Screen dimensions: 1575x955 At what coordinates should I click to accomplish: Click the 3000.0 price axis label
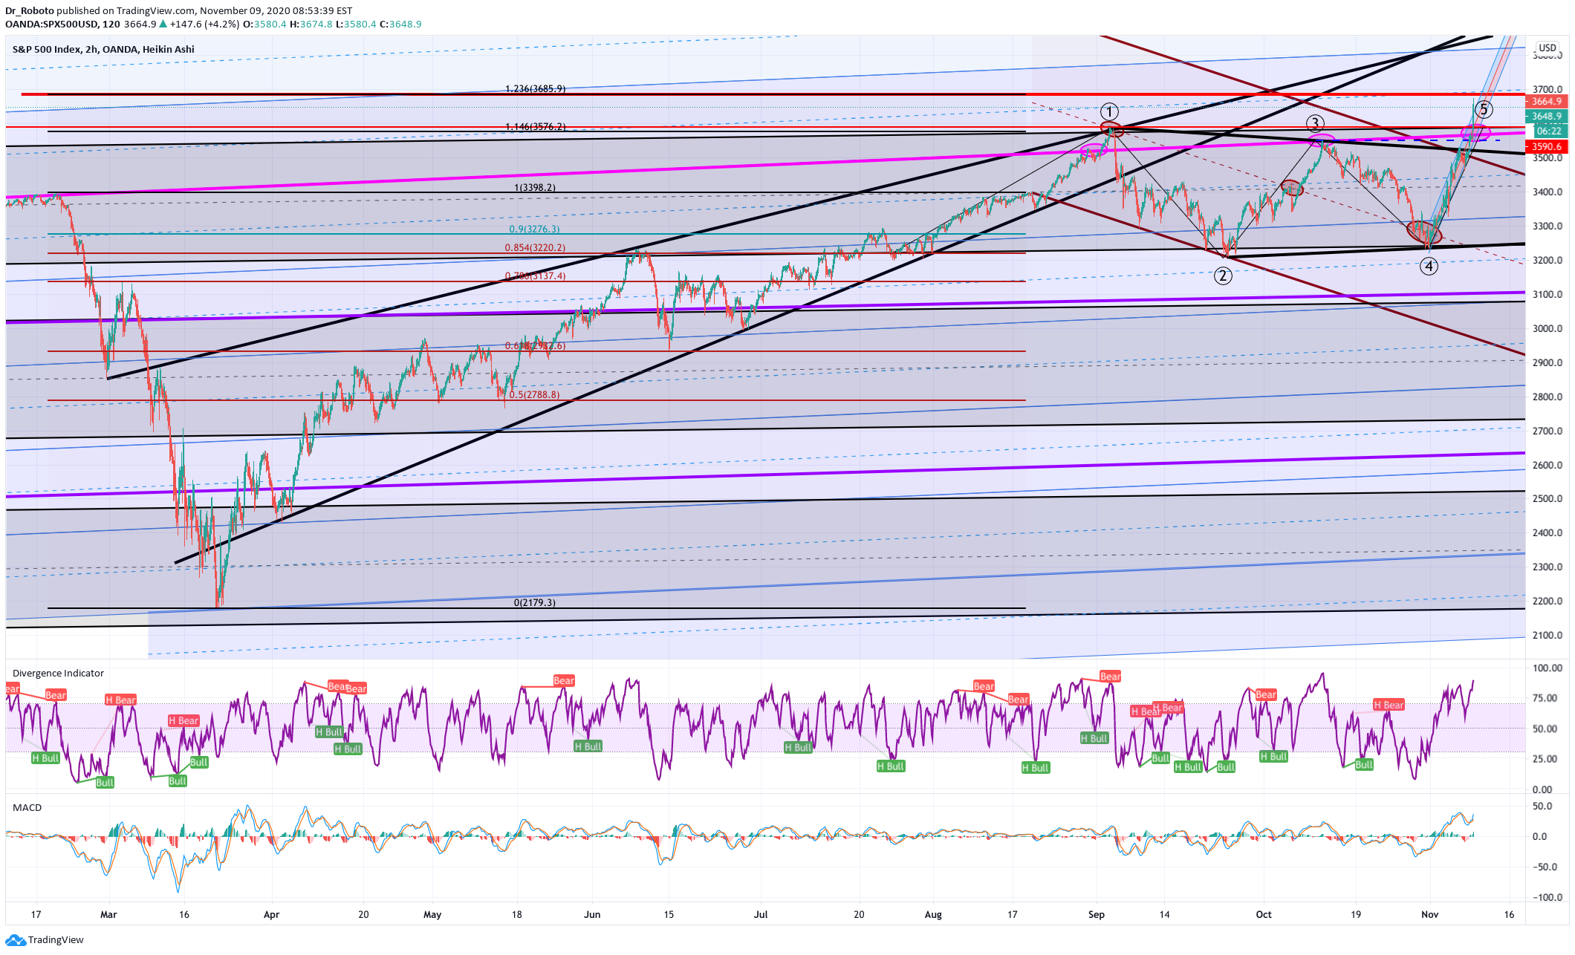tap(1548, 329)
